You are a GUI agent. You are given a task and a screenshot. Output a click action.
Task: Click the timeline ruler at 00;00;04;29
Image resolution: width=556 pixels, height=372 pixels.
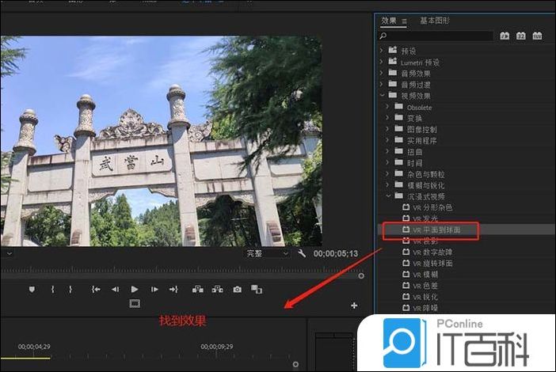point(34,347)
